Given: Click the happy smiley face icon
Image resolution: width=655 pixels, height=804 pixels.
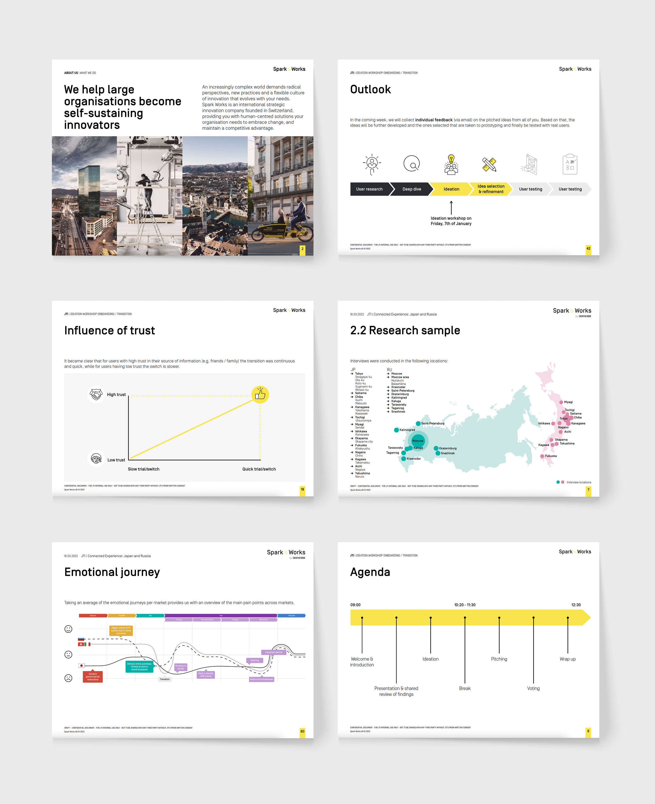Looking at the screenshot, I should point(68,629).
